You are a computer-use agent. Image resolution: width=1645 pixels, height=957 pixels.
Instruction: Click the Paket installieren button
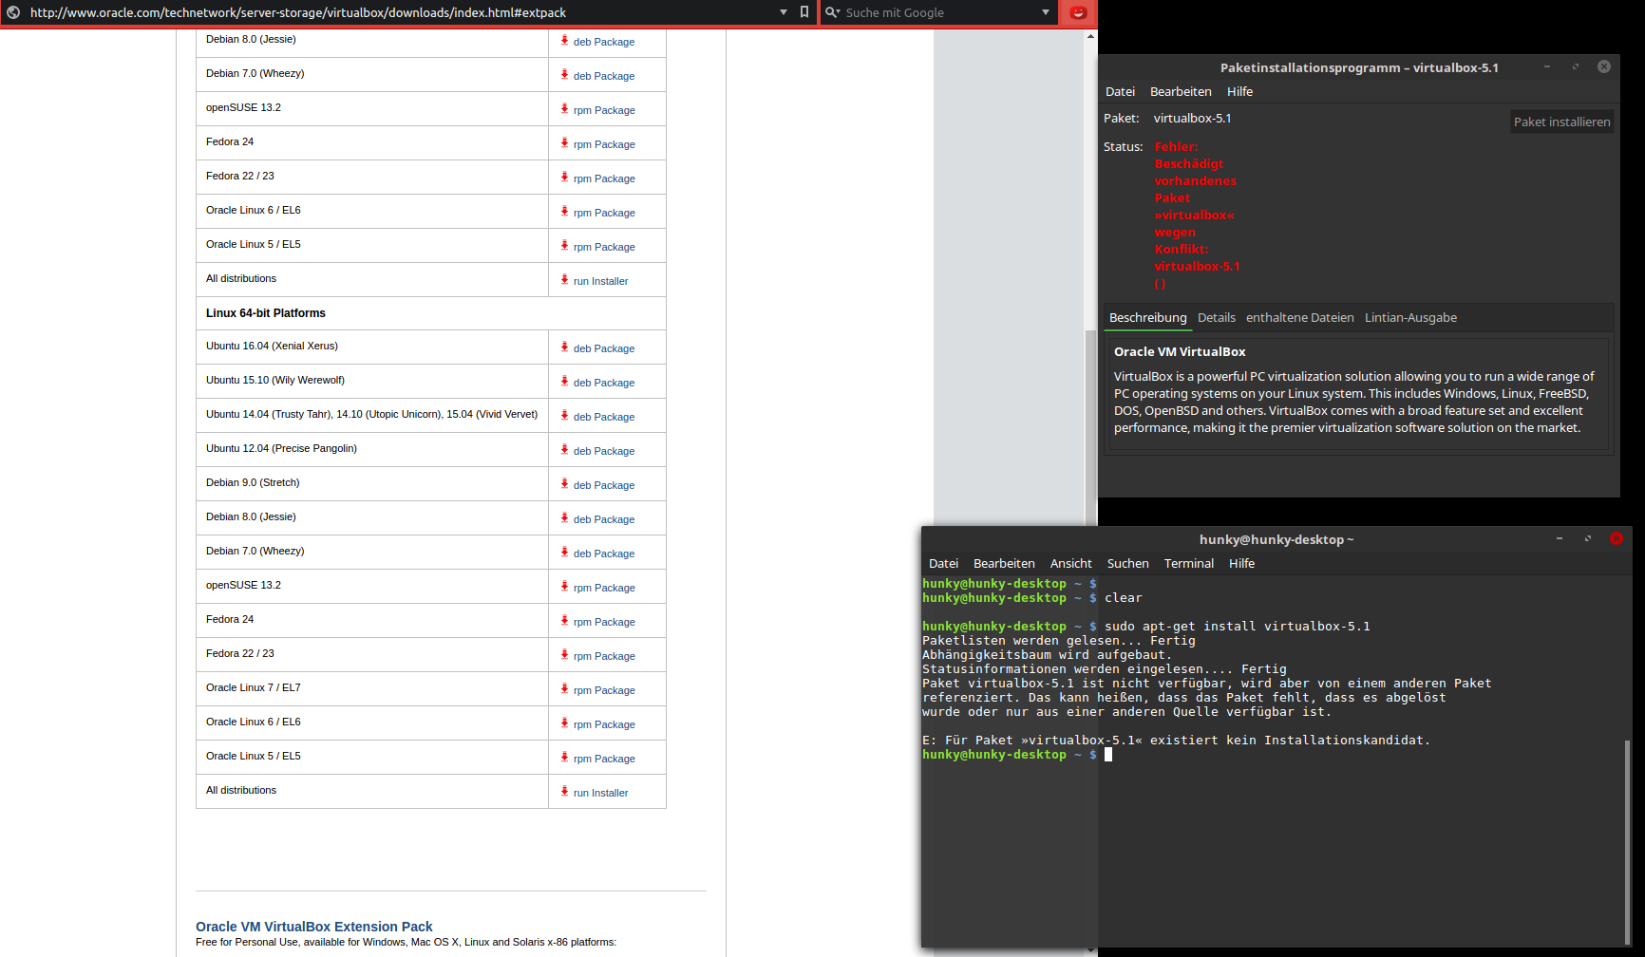tap(1561, 122)
